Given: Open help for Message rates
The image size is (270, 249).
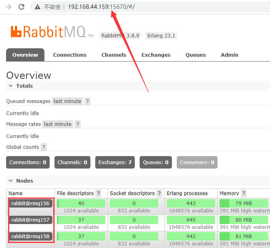Looking at the screenshot, I should [77, 124].
